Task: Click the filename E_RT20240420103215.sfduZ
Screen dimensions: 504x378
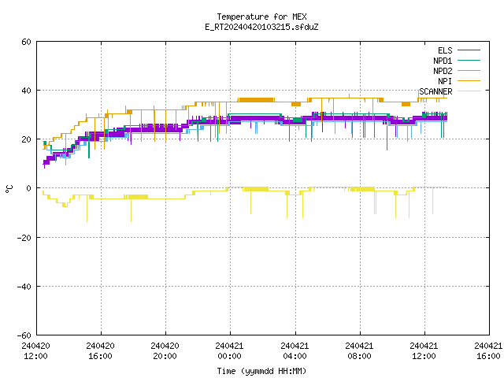Action: tap(261, 27)
